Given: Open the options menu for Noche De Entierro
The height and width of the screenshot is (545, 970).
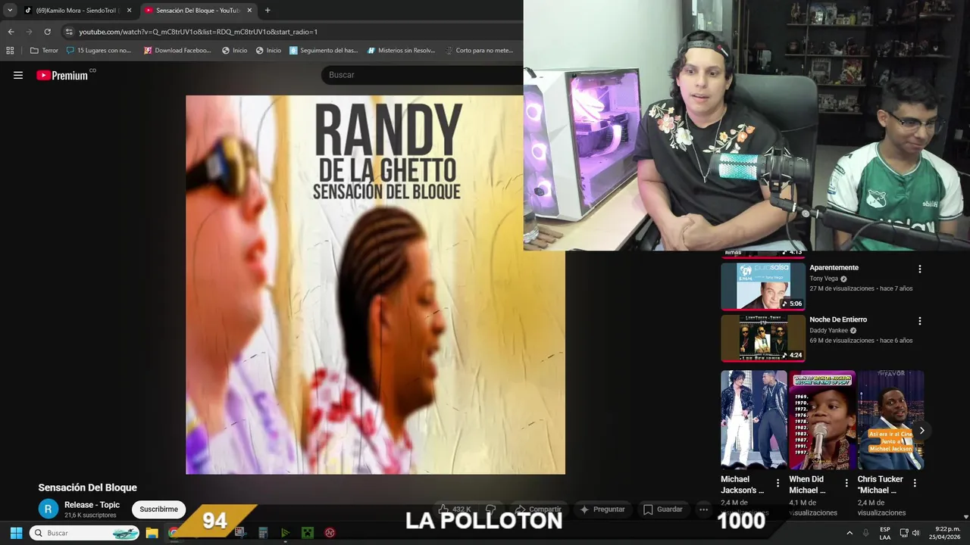Looking at the screenshot, I should [x=920, y=321].
